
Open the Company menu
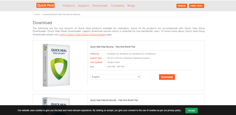click(x=118, y=6)
